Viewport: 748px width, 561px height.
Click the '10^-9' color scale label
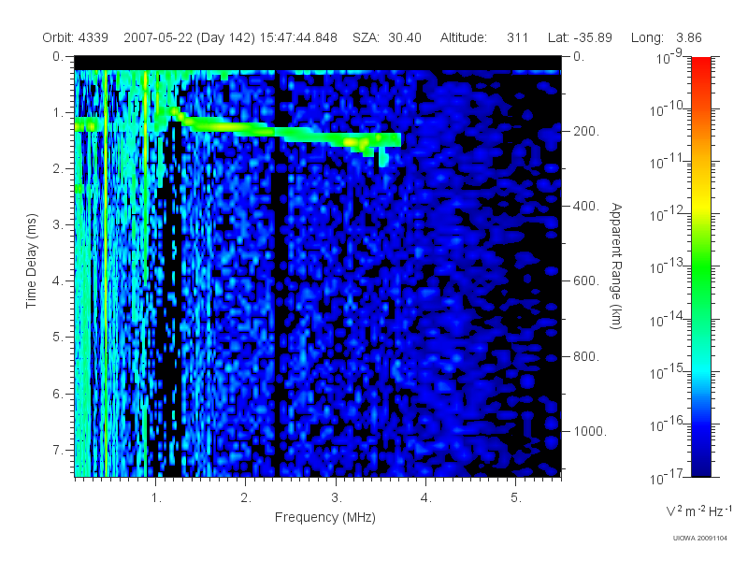[669, 57]
